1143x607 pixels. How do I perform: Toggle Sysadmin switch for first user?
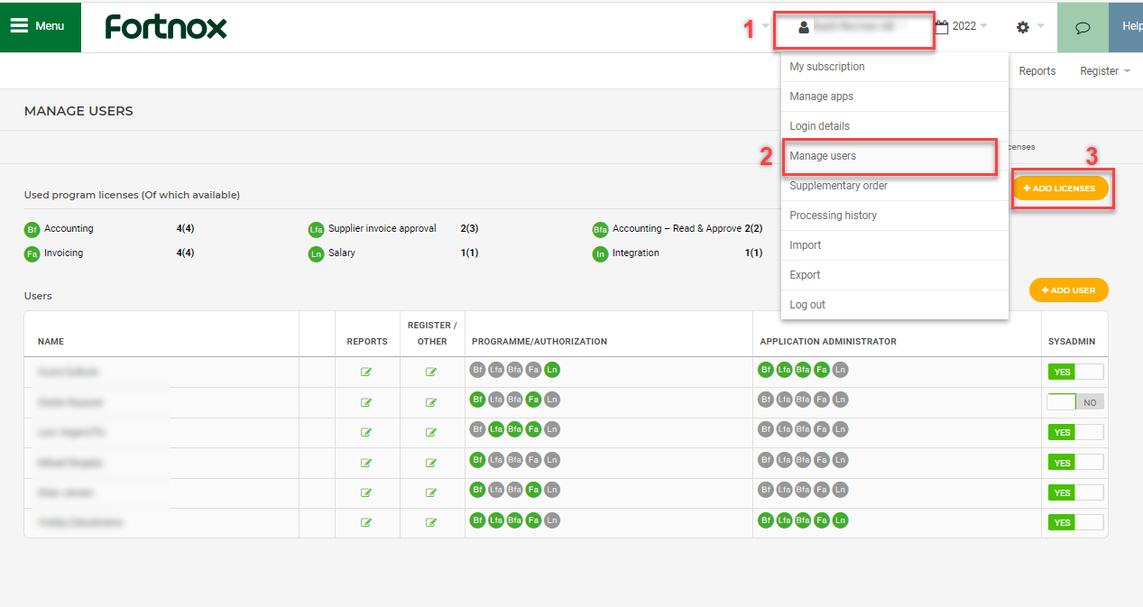(x=1074, y=372)
